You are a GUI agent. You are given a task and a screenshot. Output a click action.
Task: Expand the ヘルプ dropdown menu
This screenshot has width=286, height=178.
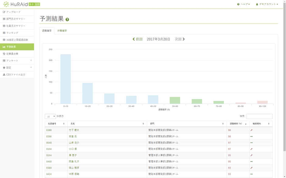tap(243, 4)
